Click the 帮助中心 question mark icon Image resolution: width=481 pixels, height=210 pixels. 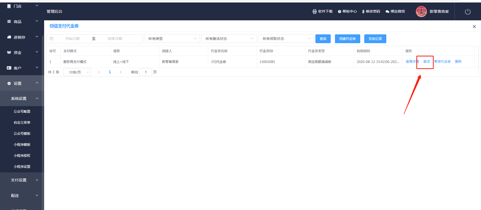(x=339, y=12)
